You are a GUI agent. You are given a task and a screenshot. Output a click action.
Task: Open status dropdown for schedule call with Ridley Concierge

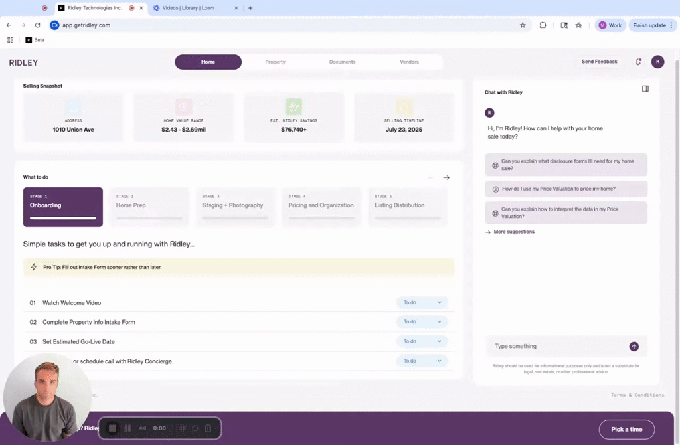point(422,361)
